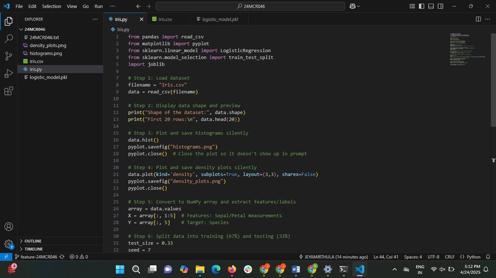Toggle the primary side bar layout button
Screen dimensions: 496x278
point(422,6)
